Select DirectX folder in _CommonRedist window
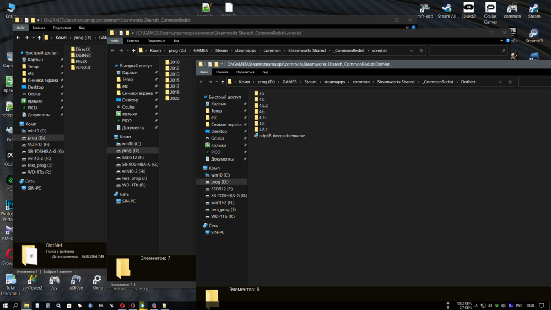The image size is (551, 310). click(80, 49)
